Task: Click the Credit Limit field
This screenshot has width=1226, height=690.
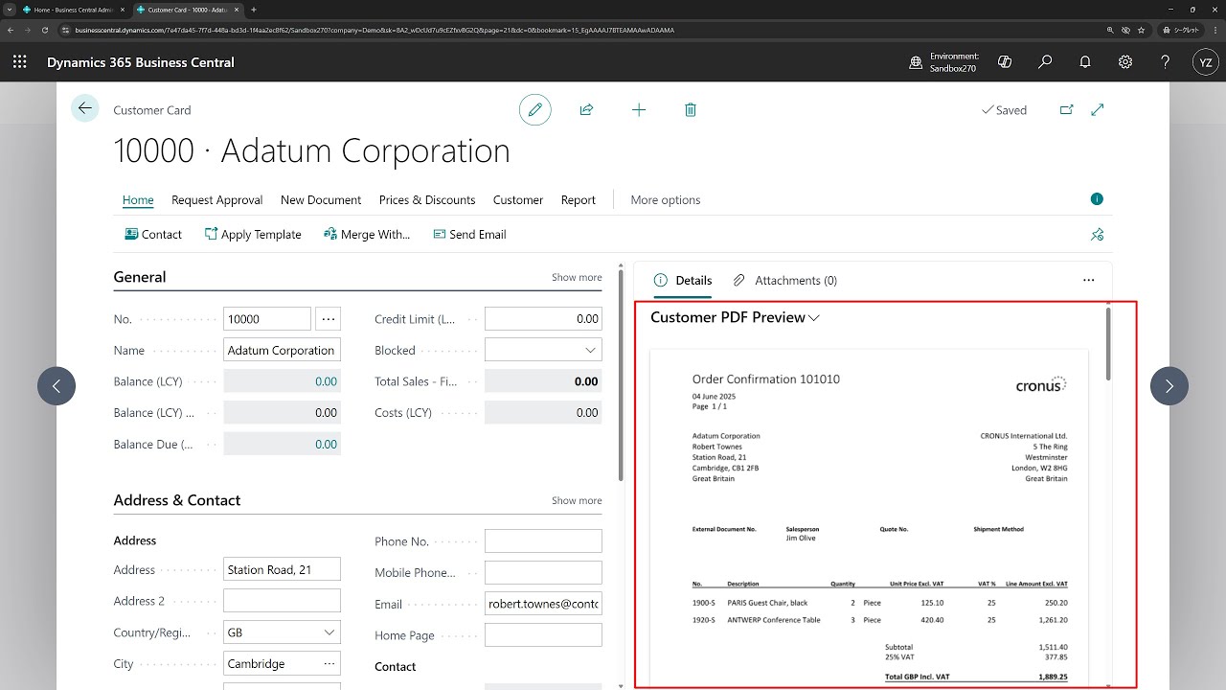Action: (543, 319)
